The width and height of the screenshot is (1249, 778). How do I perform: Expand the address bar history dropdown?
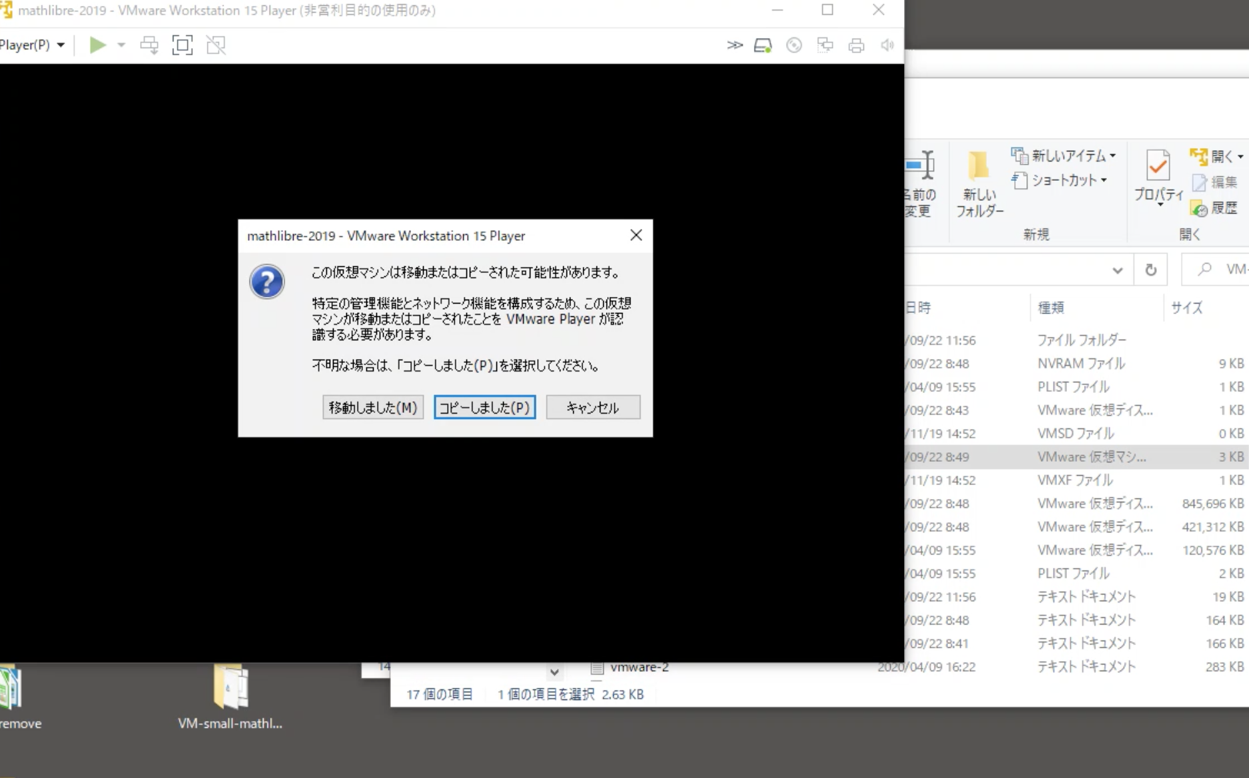pyautogui.click(x=1118, y=270)
